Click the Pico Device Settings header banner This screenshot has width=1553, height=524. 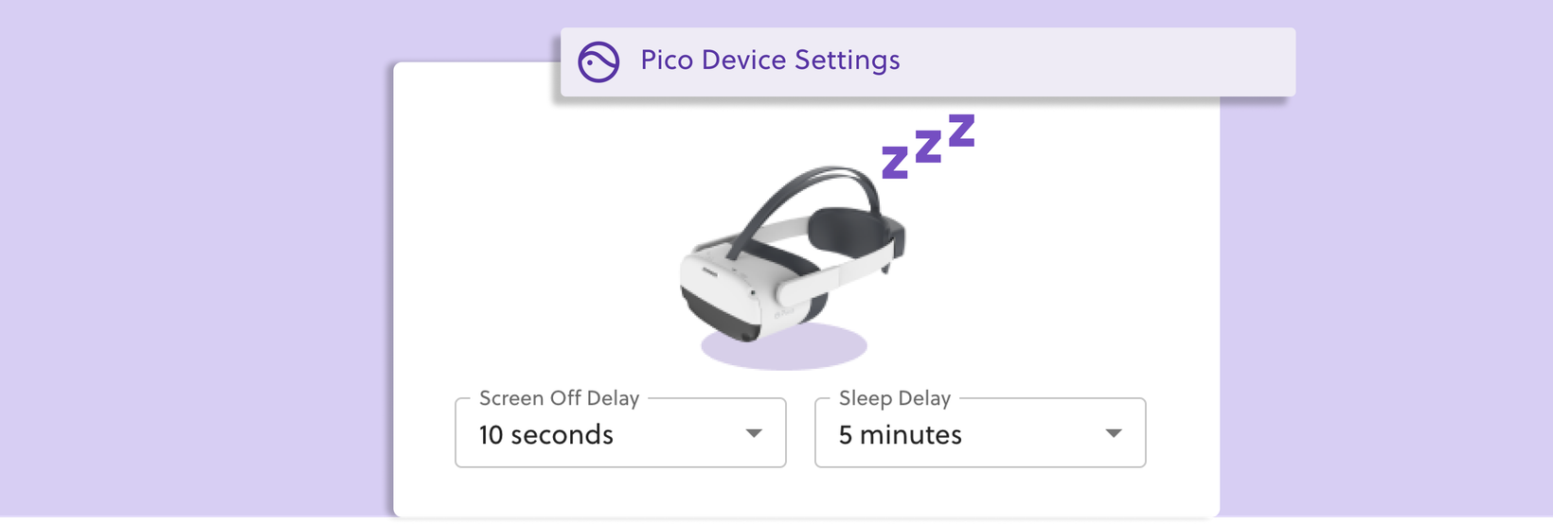(928, 62)
